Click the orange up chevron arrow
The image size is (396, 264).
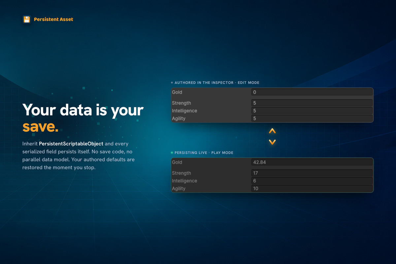tap(272, 131)
